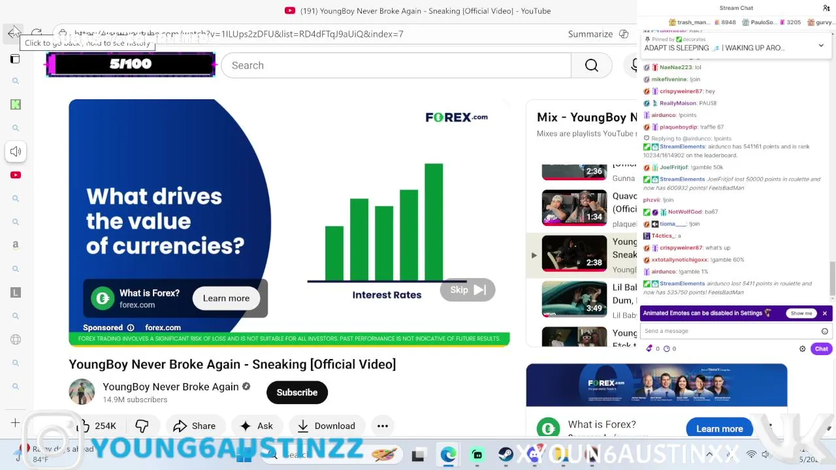Click the Share button
Viewport: 836px width, 470px height.
(195, 426)
